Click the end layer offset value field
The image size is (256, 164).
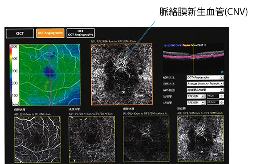pyautogui.click(x=213, y=102)
